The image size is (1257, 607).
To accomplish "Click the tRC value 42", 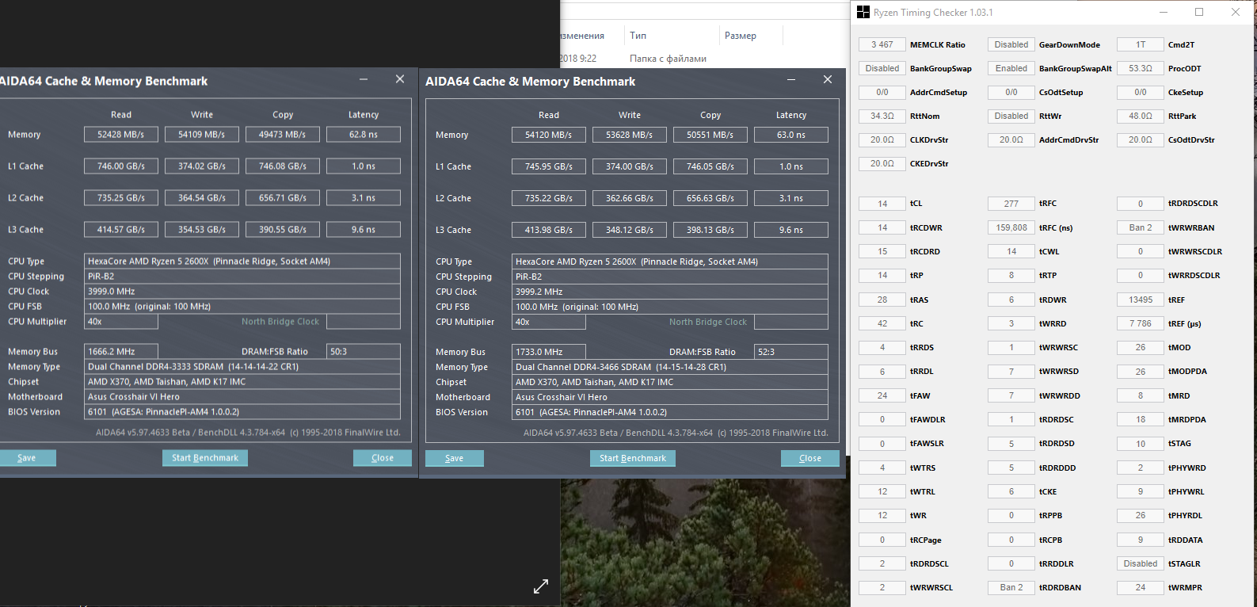I will pos(882,323).
